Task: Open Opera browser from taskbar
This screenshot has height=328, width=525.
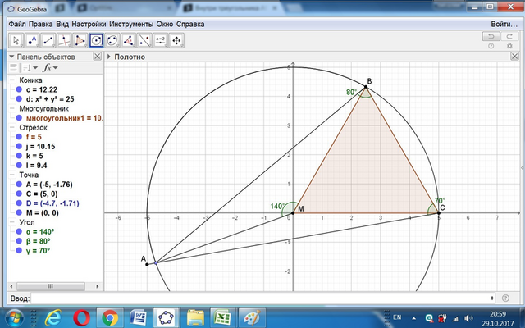Action: [82, 317]
